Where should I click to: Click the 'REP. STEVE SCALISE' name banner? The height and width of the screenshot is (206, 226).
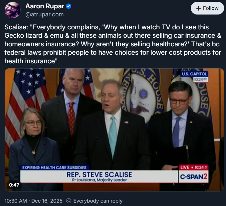(x=99, y=175)
